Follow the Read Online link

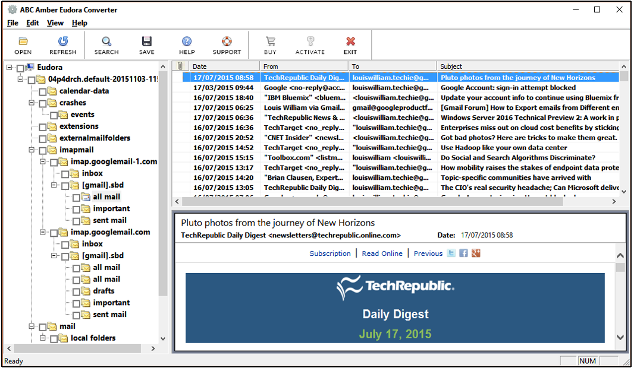pos(382,253)
